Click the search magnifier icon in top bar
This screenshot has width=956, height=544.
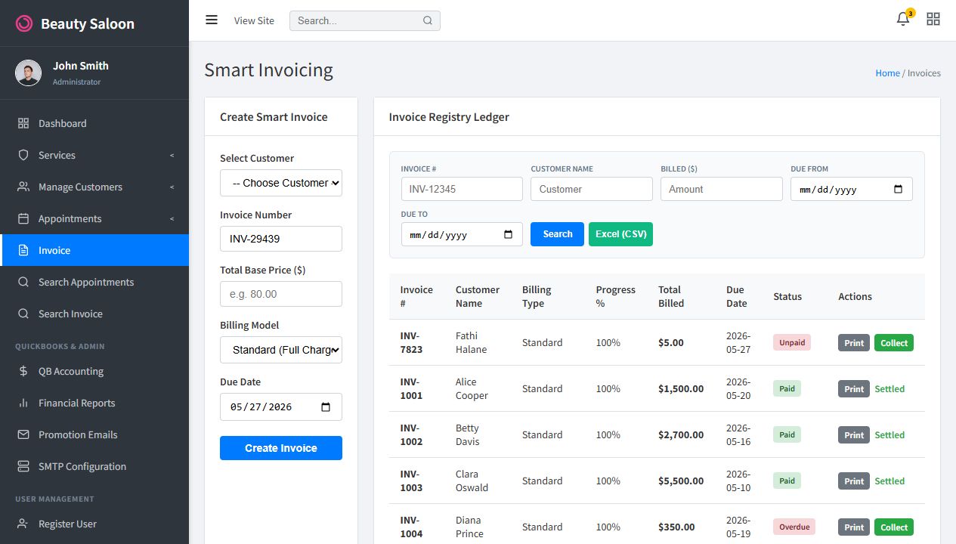point(428,20)
